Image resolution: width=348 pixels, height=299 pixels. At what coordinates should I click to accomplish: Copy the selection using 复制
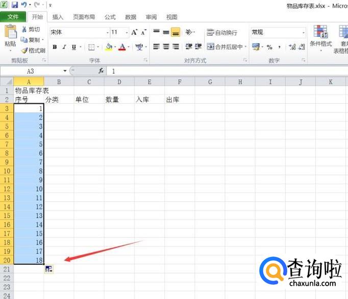31,40
